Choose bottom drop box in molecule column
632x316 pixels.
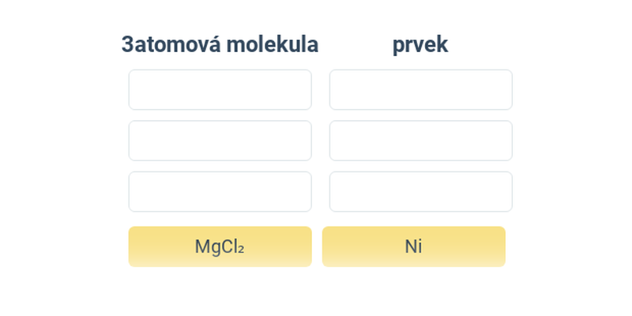tap(220, 191)
